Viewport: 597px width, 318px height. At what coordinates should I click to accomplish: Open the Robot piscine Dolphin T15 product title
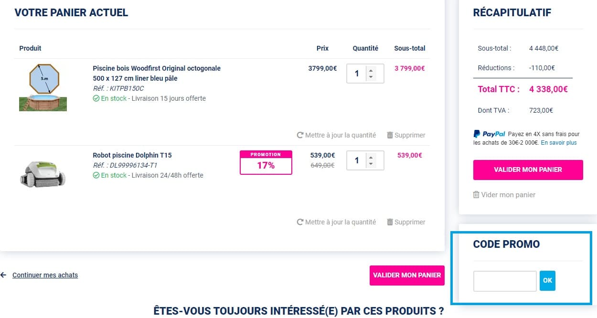[x=132, y=155]
